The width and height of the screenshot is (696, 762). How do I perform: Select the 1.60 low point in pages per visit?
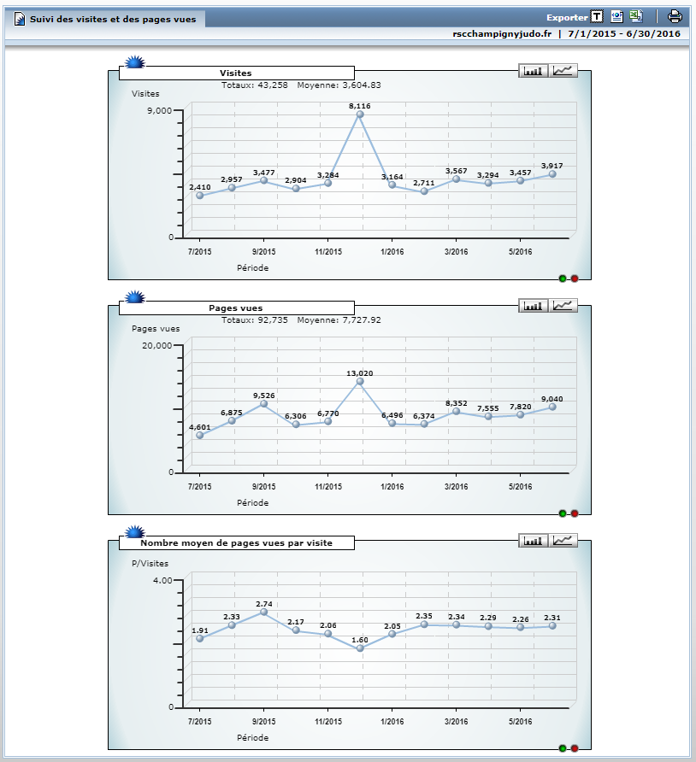coord(360,648)
